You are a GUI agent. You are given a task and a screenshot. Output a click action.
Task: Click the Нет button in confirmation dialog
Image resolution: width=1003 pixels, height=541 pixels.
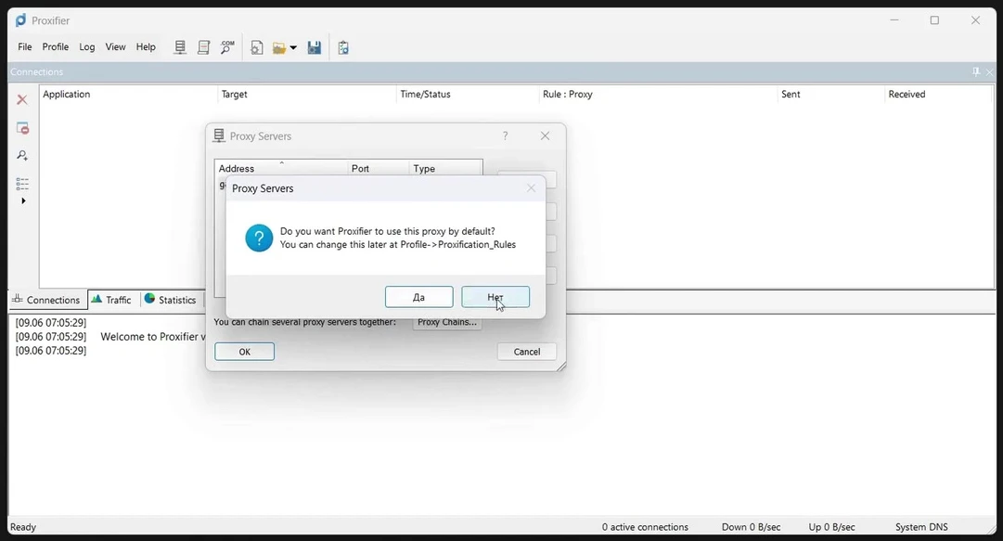[495, 297]
